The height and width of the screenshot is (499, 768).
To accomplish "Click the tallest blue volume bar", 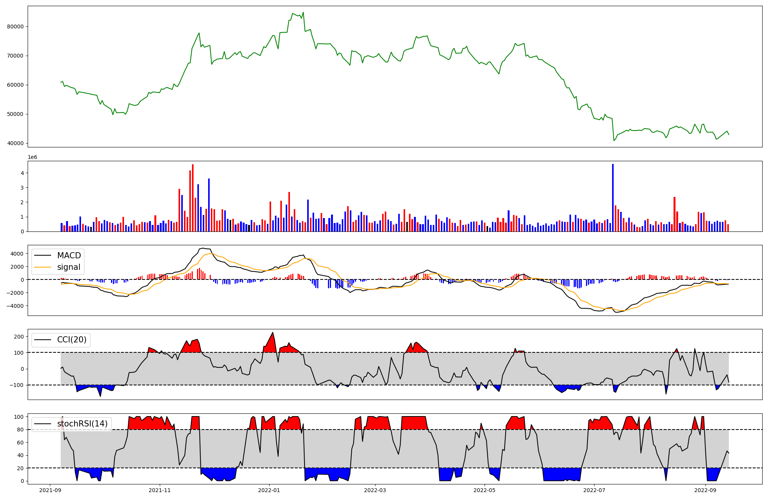I will tap(613, 198).
